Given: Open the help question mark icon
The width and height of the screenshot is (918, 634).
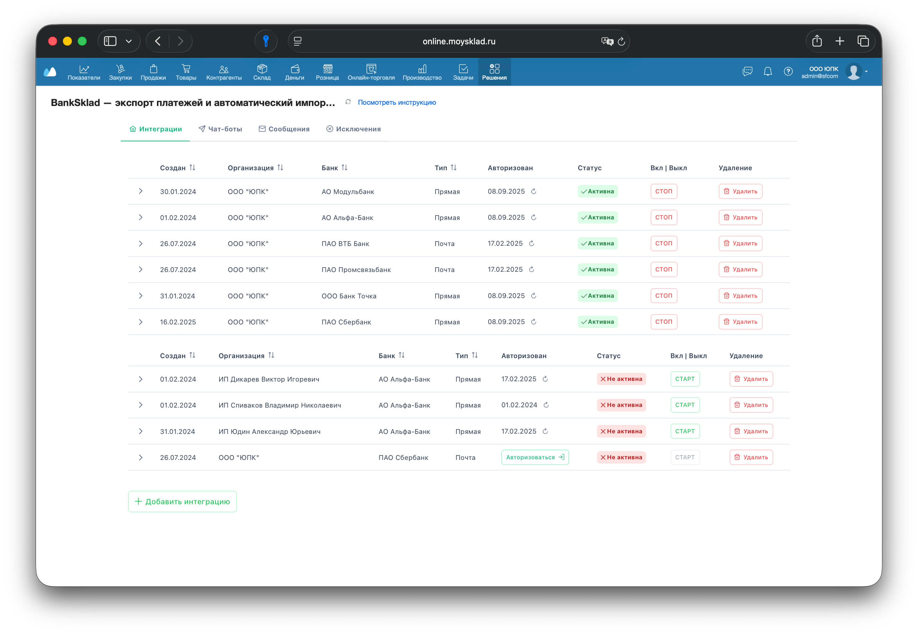Looking at the screenshot, I should point(788,72).
